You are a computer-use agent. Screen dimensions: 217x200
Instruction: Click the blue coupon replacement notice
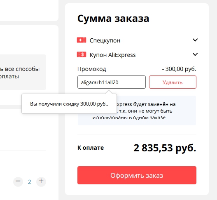tap(137, 111)
